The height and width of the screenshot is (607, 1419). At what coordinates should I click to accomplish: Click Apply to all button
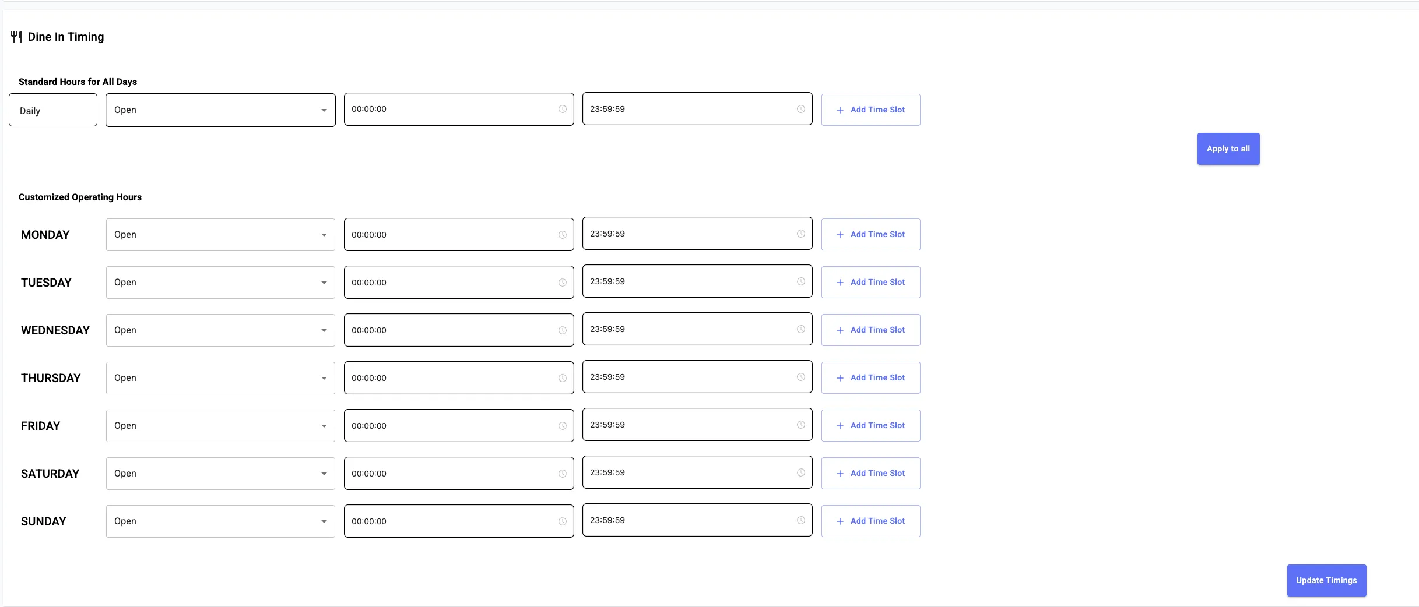(1228, 149)
